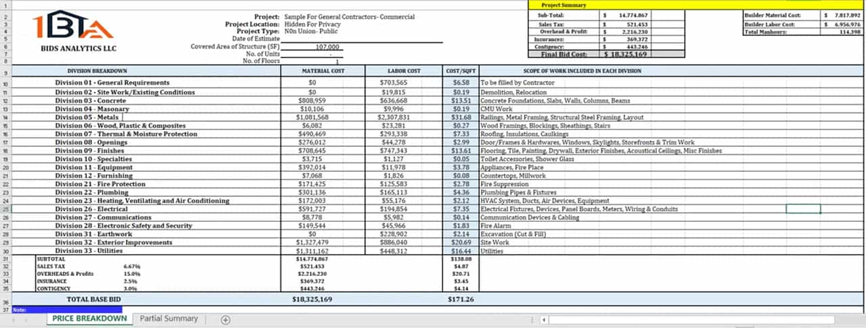Image resolution: width=866 pixels, height=328 pixels.
Task: Select the Final Bid Cost value cell
Action: point(626,54)
